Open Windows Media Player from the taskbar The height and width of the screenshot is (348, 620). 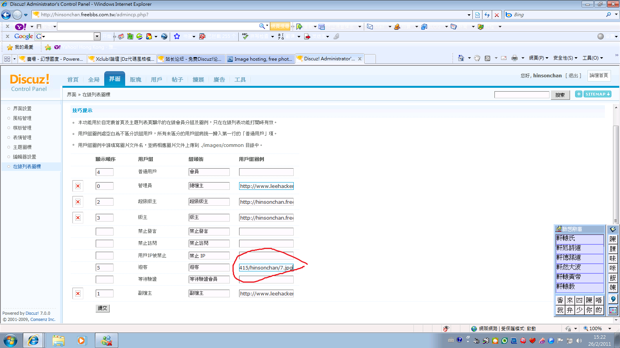pyautogui.click(x=81, y=341)
